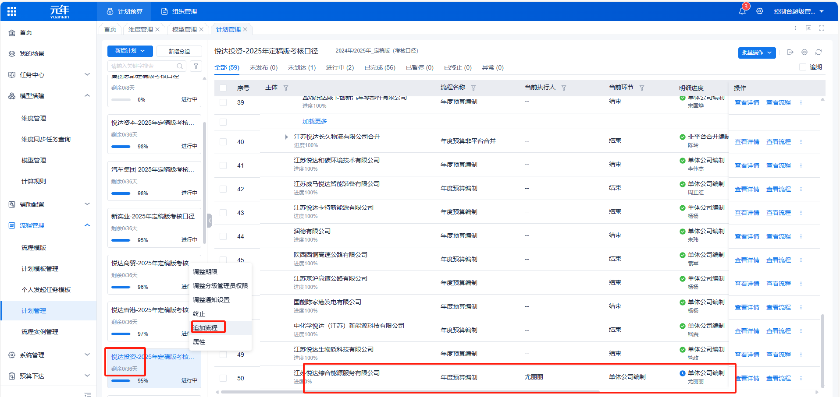The image size is (840, 397).
Task: Open the notification bell icon
Action: [742, 11]
